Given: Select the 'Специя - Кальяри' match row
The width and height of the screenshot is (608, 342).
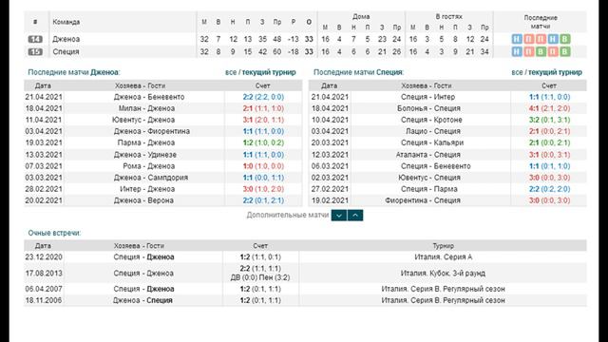Looking at the screenshot, I should 447,142.
